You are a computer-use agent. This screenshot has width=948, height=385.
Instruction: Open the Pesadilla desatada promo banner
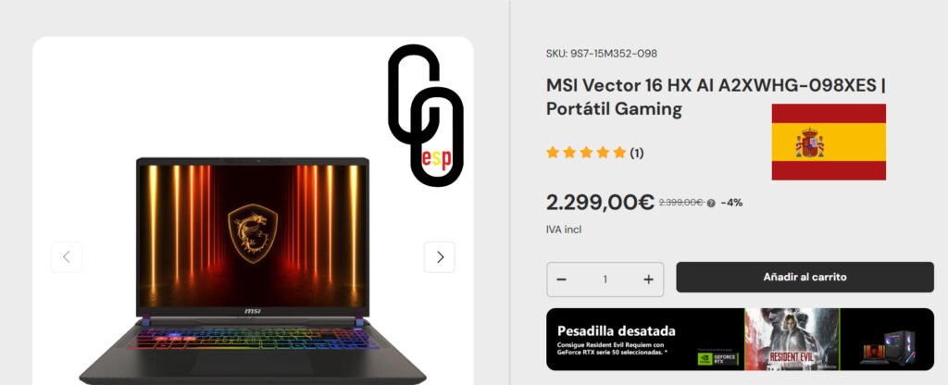[740, 339]
